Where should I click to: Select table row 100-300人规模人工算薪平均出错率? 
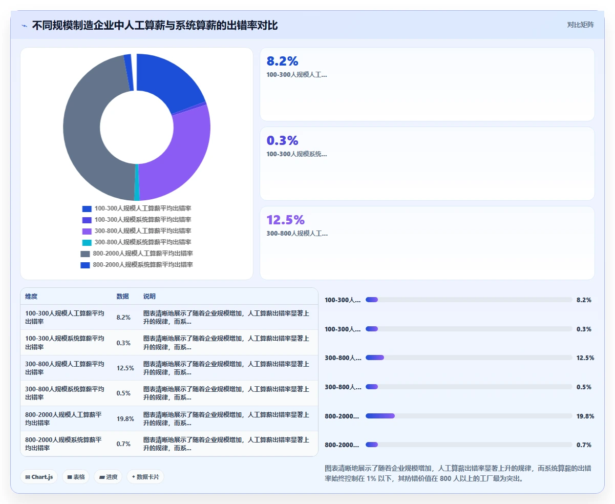169,317
